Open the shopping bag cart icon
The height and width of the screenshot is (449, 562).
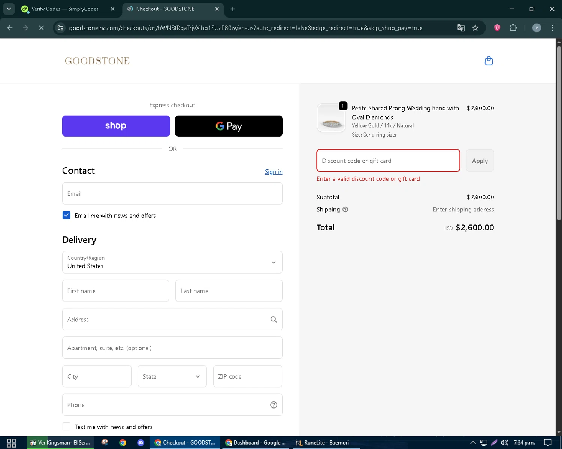click(489, 61)
